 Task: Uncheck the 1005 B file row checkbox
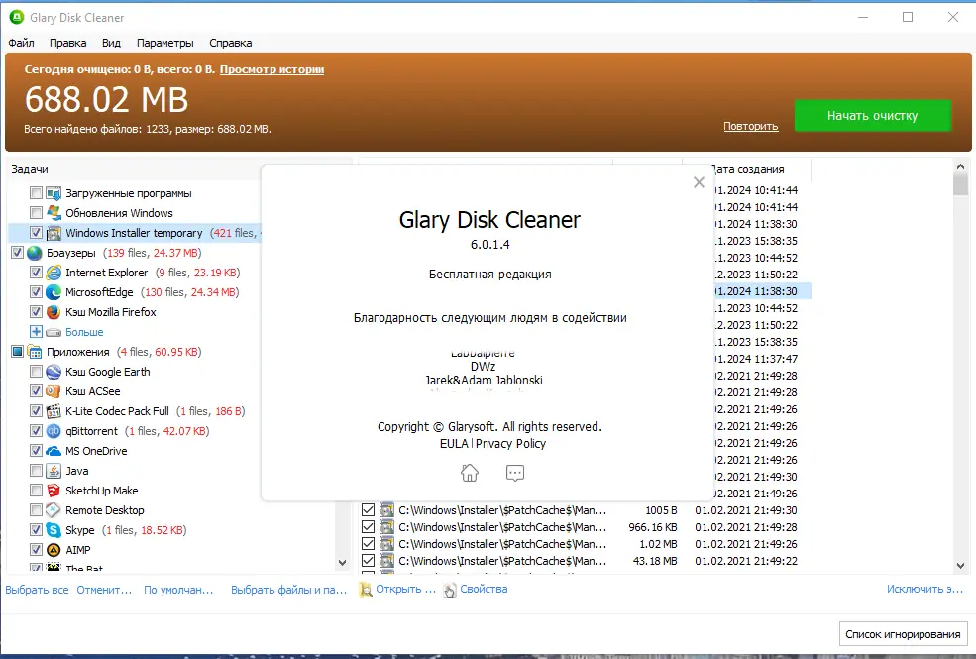[368, 510]
